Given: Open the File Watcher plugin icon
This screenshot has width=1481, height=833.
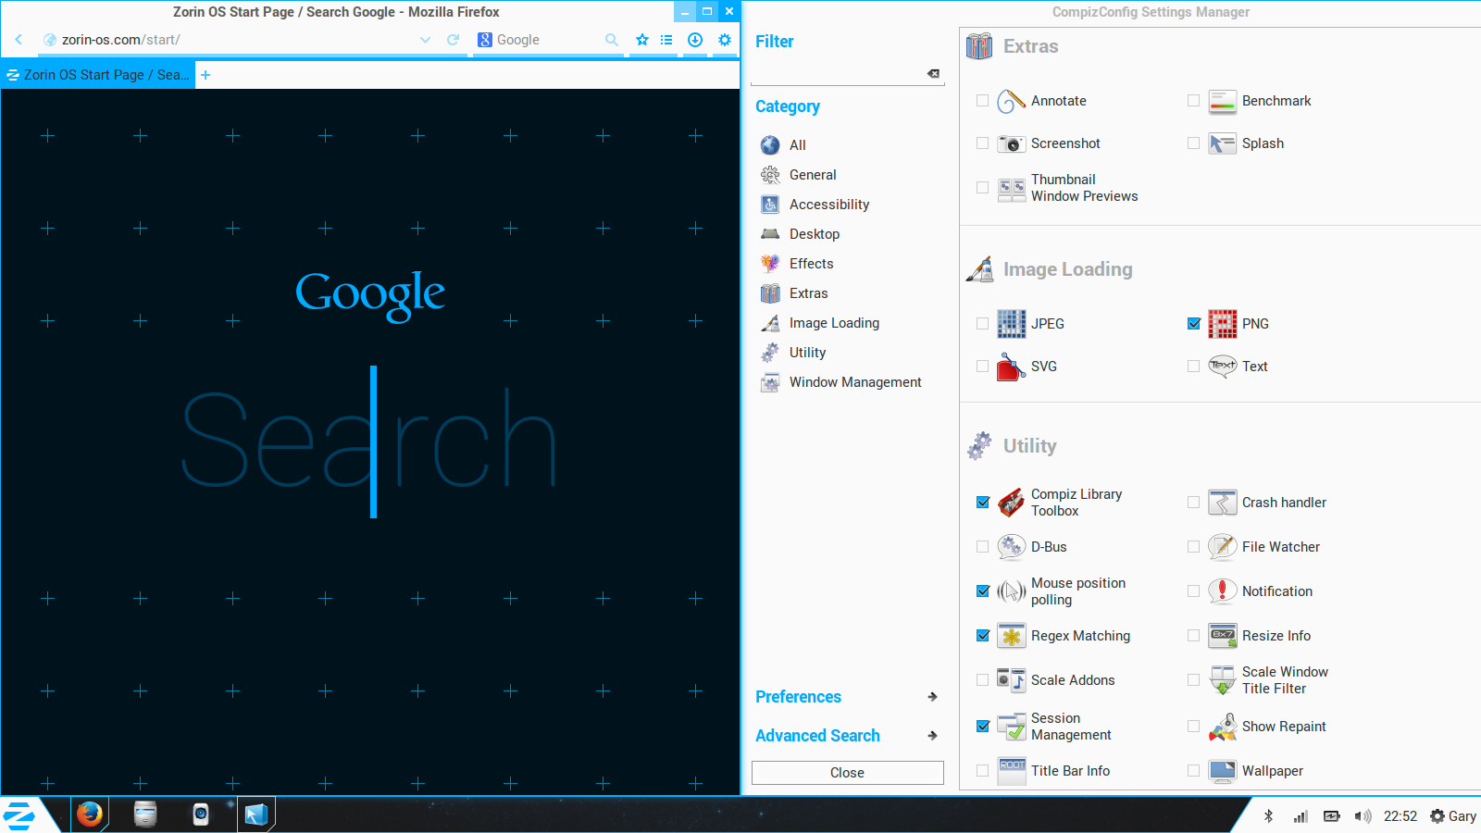Looking at the screenshot, I should (x=1222, y=547).
